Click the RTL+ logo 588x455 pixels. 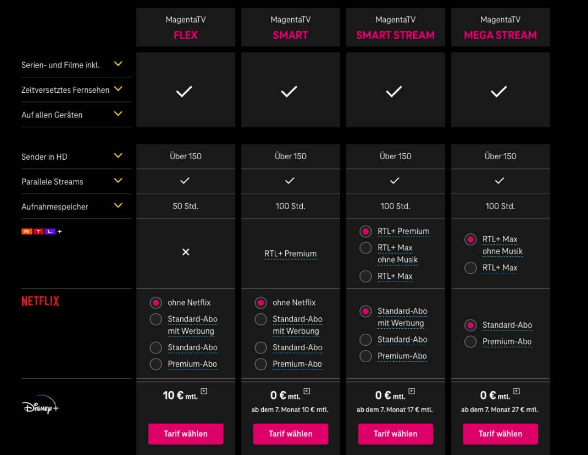[x=42, y=232]
